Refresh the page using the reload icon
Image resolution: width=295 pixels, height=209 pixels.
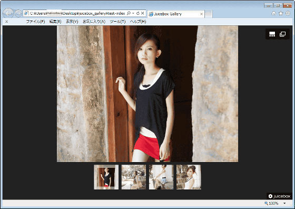tap(138, 13)
